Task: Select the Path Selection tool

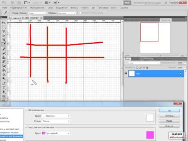Action: [x=4, y=92]
